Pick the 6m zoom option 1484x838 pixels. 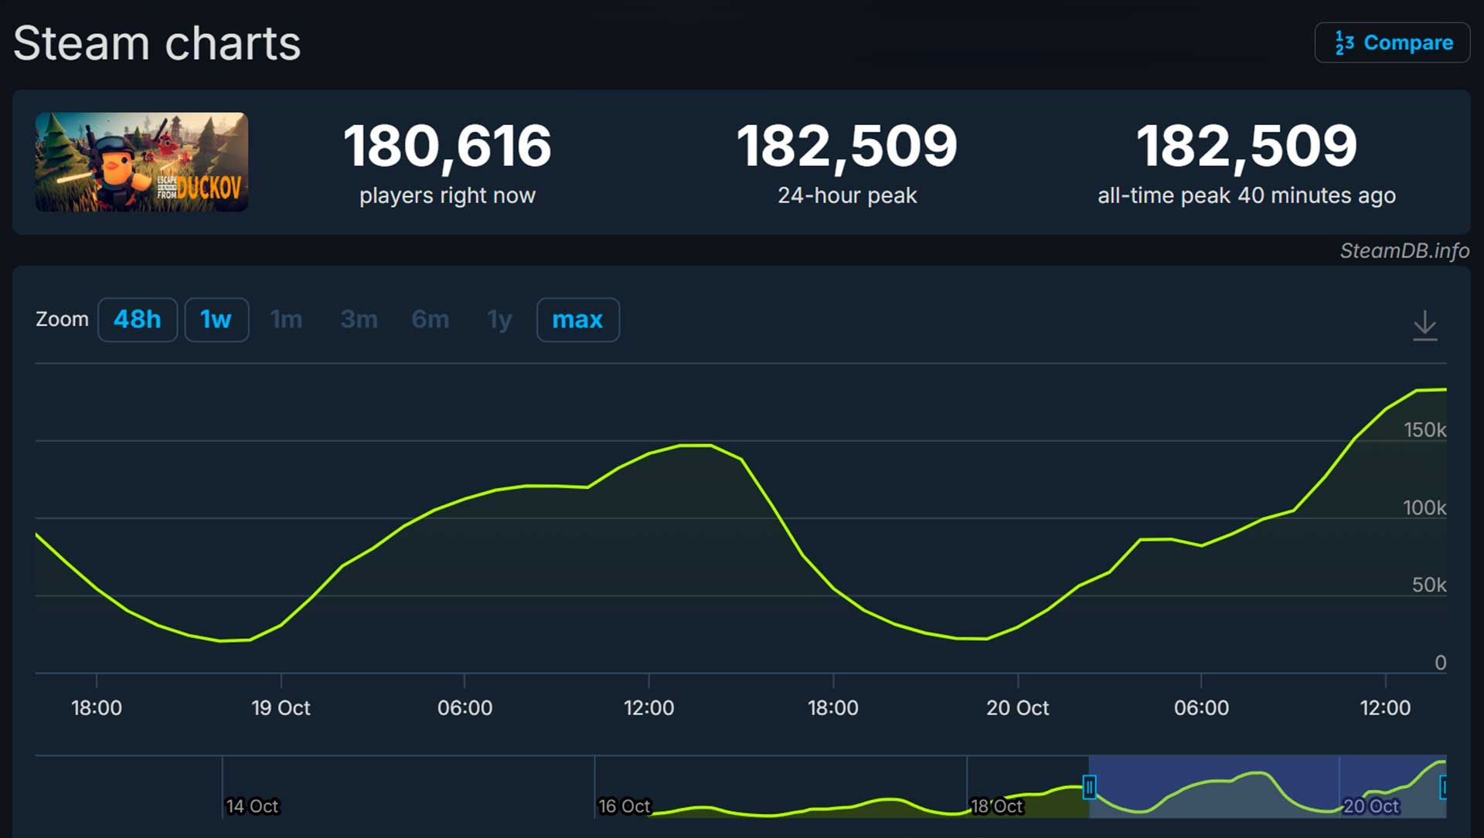[x=430, y=319]
